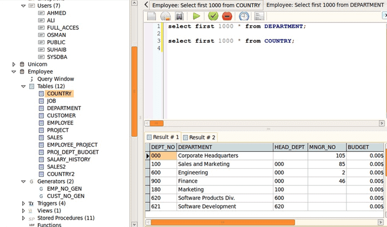Click the Views folder icon
This screenshot has height=227, width=387.
(x=31, y=211)
